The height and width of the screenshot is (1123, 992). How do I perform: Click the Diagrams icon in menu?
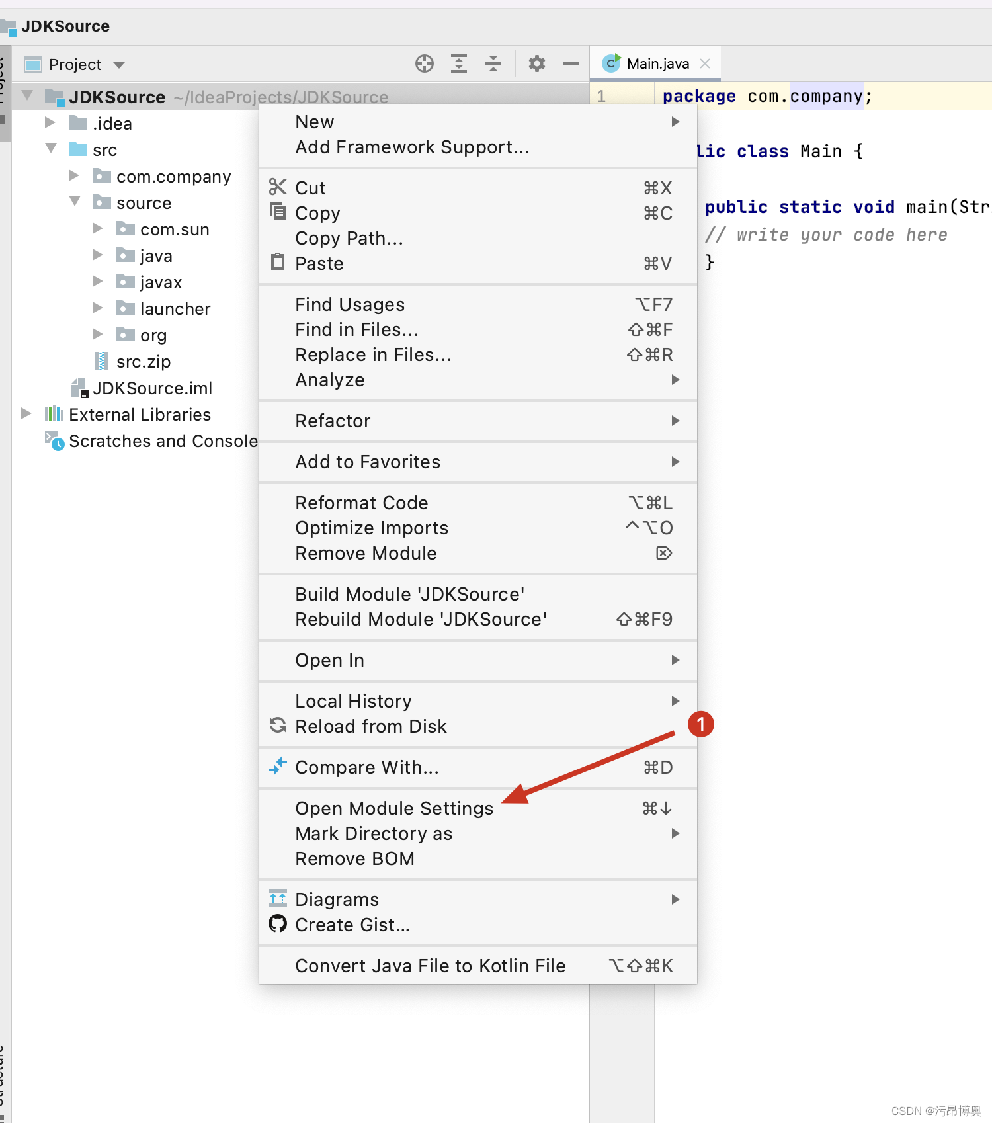click(x=278, y=898)
